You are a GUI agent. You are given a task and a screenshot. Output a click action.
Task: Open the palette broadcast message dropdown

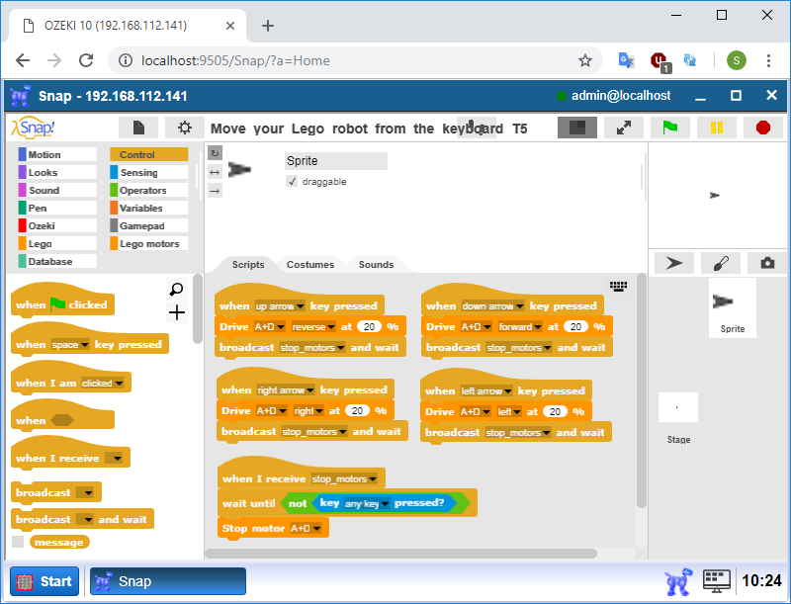coord(85,492)
